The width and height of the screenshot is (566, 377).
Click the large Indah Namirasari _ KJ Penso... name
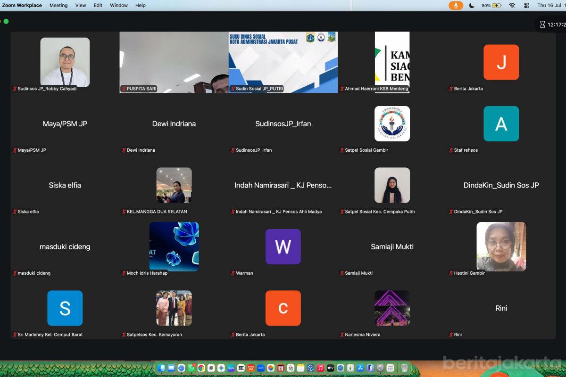283,185
